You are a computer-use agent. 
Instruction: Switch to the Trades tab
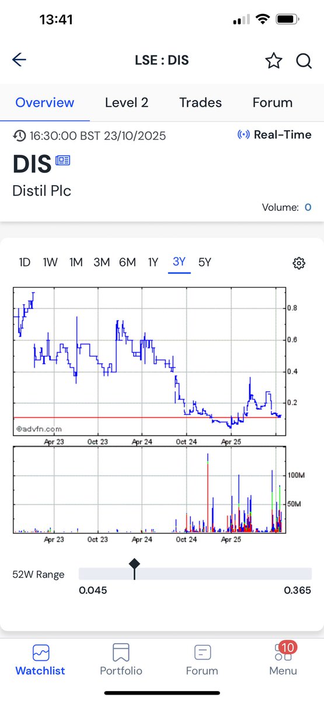point(200,103)
